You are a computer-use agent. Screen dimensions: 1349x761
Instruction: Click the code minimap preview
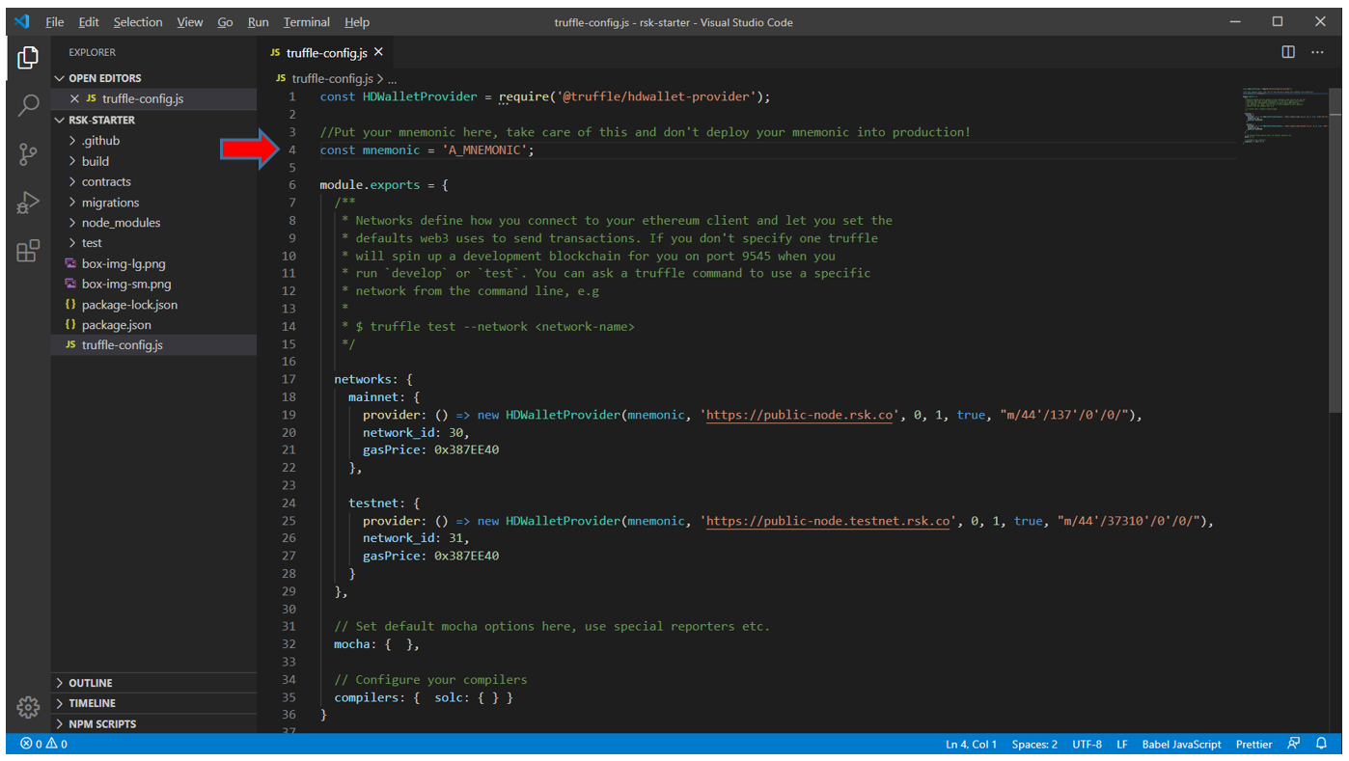1283,116
